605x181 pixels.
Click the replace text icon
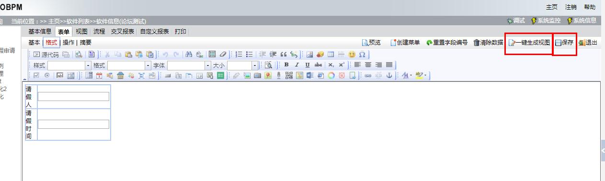(199, 55)
